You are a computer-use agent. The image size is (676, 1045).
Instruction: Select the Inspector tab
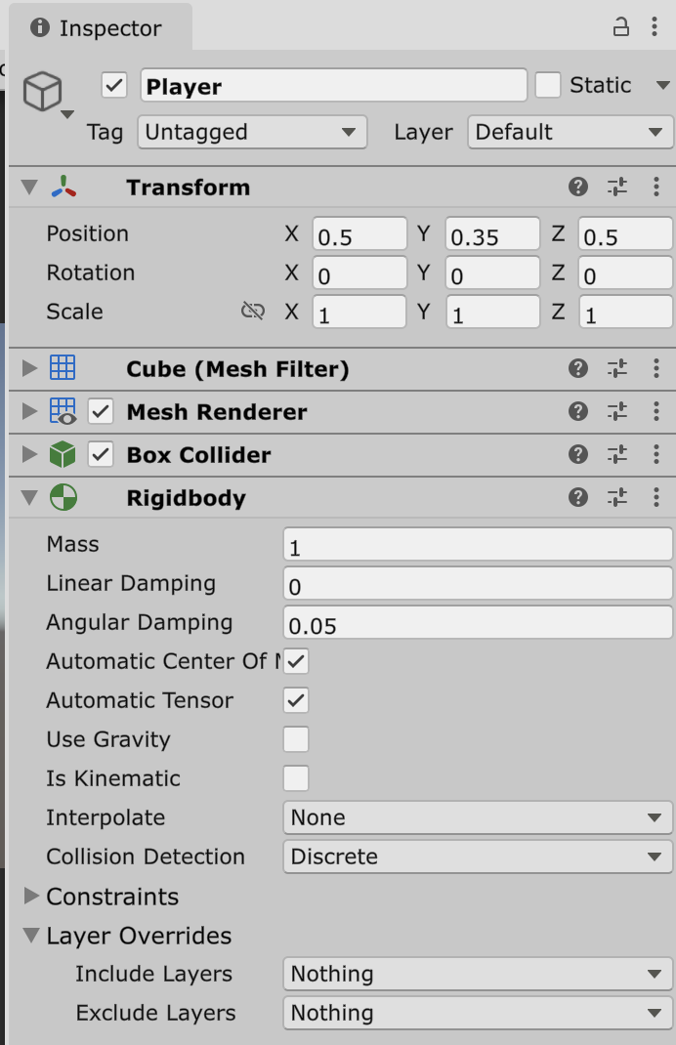click(99, 28)
